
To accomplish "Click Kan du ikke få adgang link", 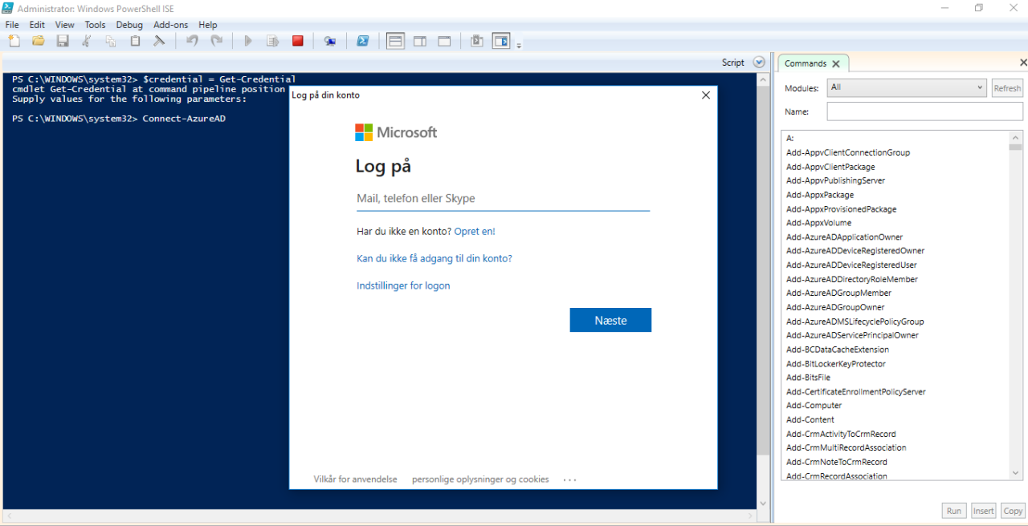I will tap(434, 258).
